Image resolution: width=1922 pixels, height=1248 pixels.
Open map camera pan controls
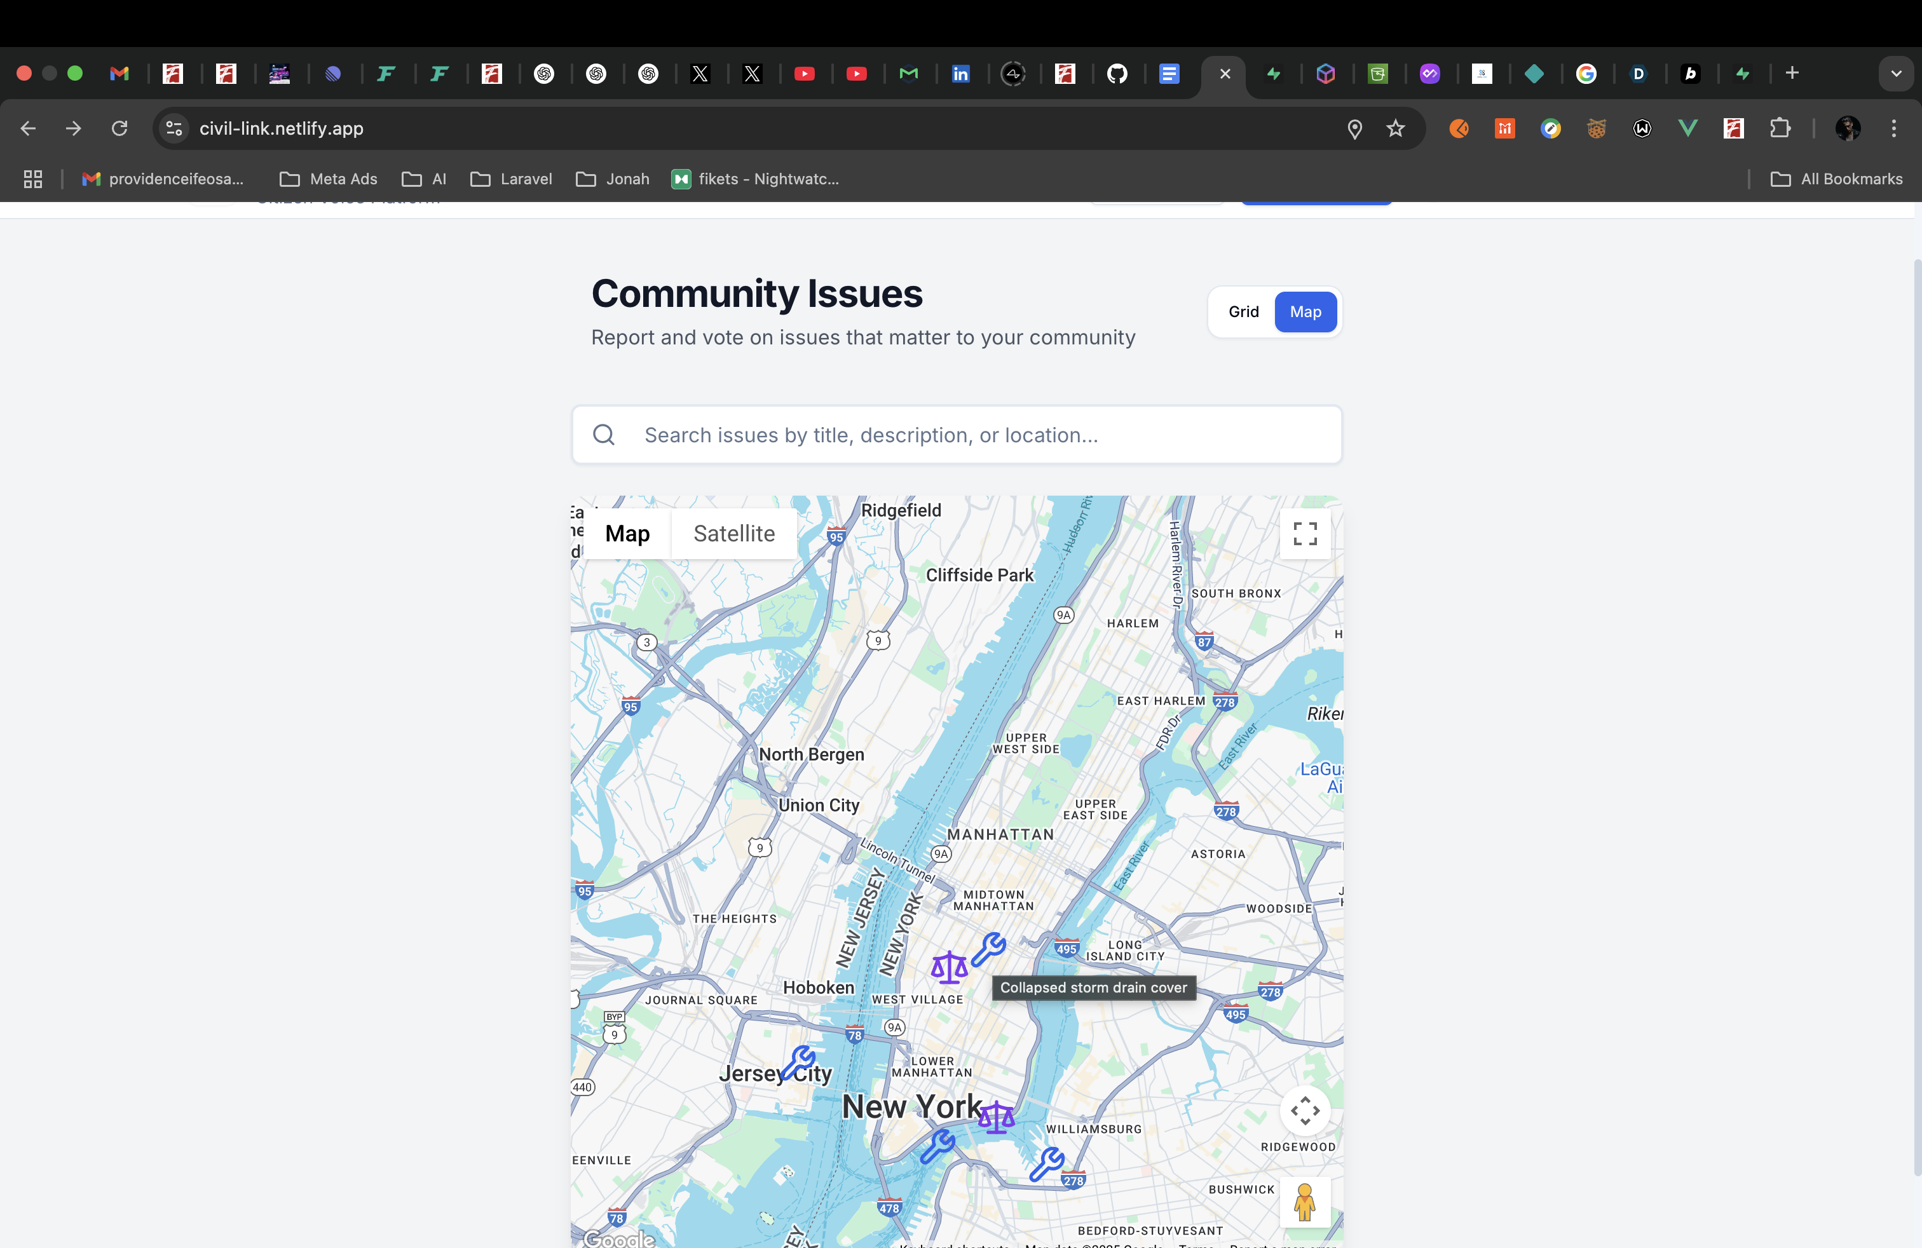[1304, 1111]
